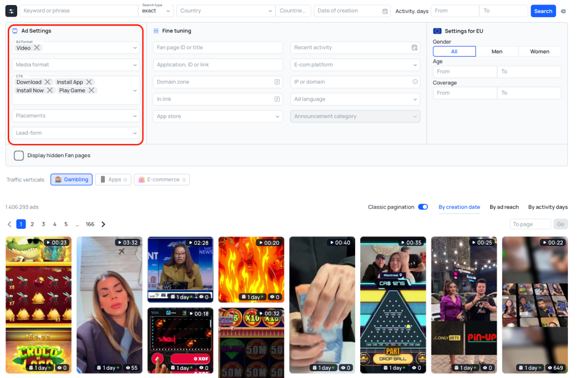Viewport: 581px width, 378px height.
Task: Open the Date of creation calendar icon
Action: pyautogui.click(x=385, y=11)
